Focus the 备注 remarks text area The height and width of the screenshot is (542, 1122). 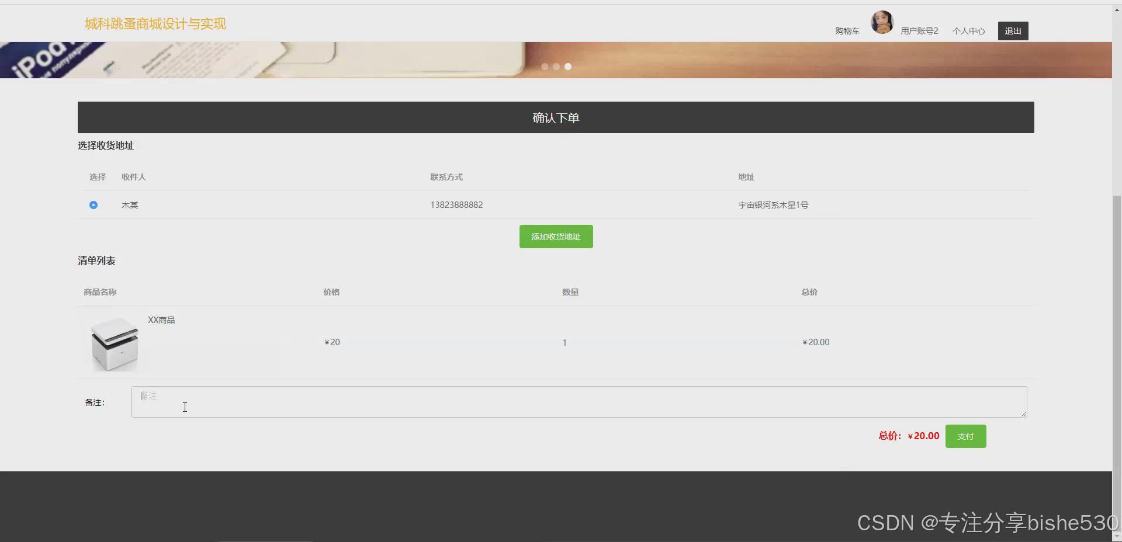coord(579,402)
